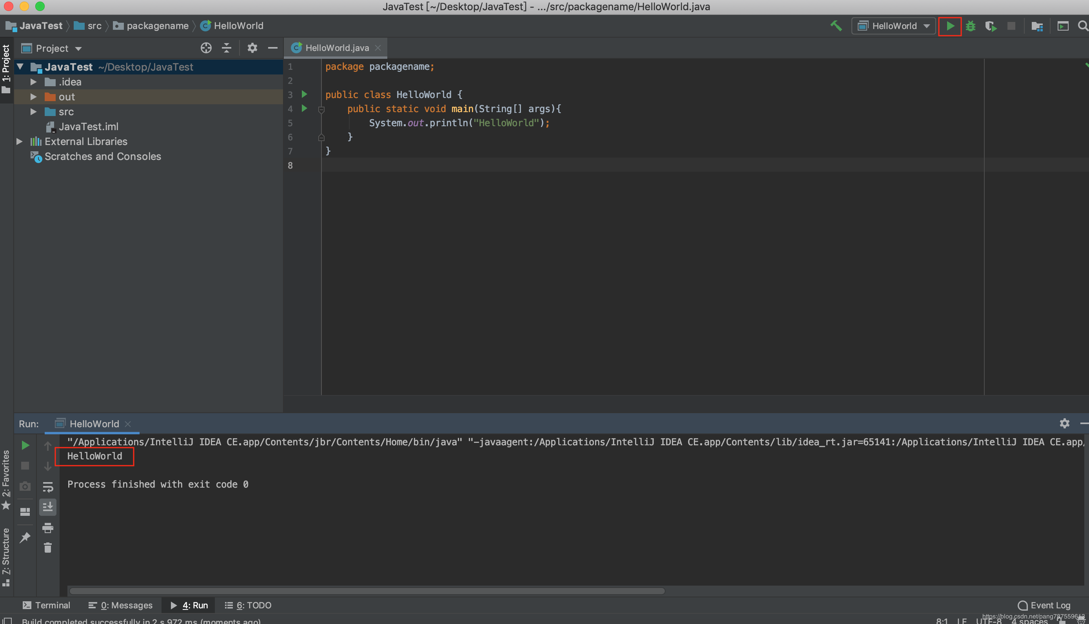Open the Event Log
The height and width of the screenshot is (624, 1089).
(1044, 605)
